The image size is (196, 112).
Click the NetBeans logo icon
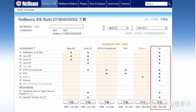click(19, 4)
